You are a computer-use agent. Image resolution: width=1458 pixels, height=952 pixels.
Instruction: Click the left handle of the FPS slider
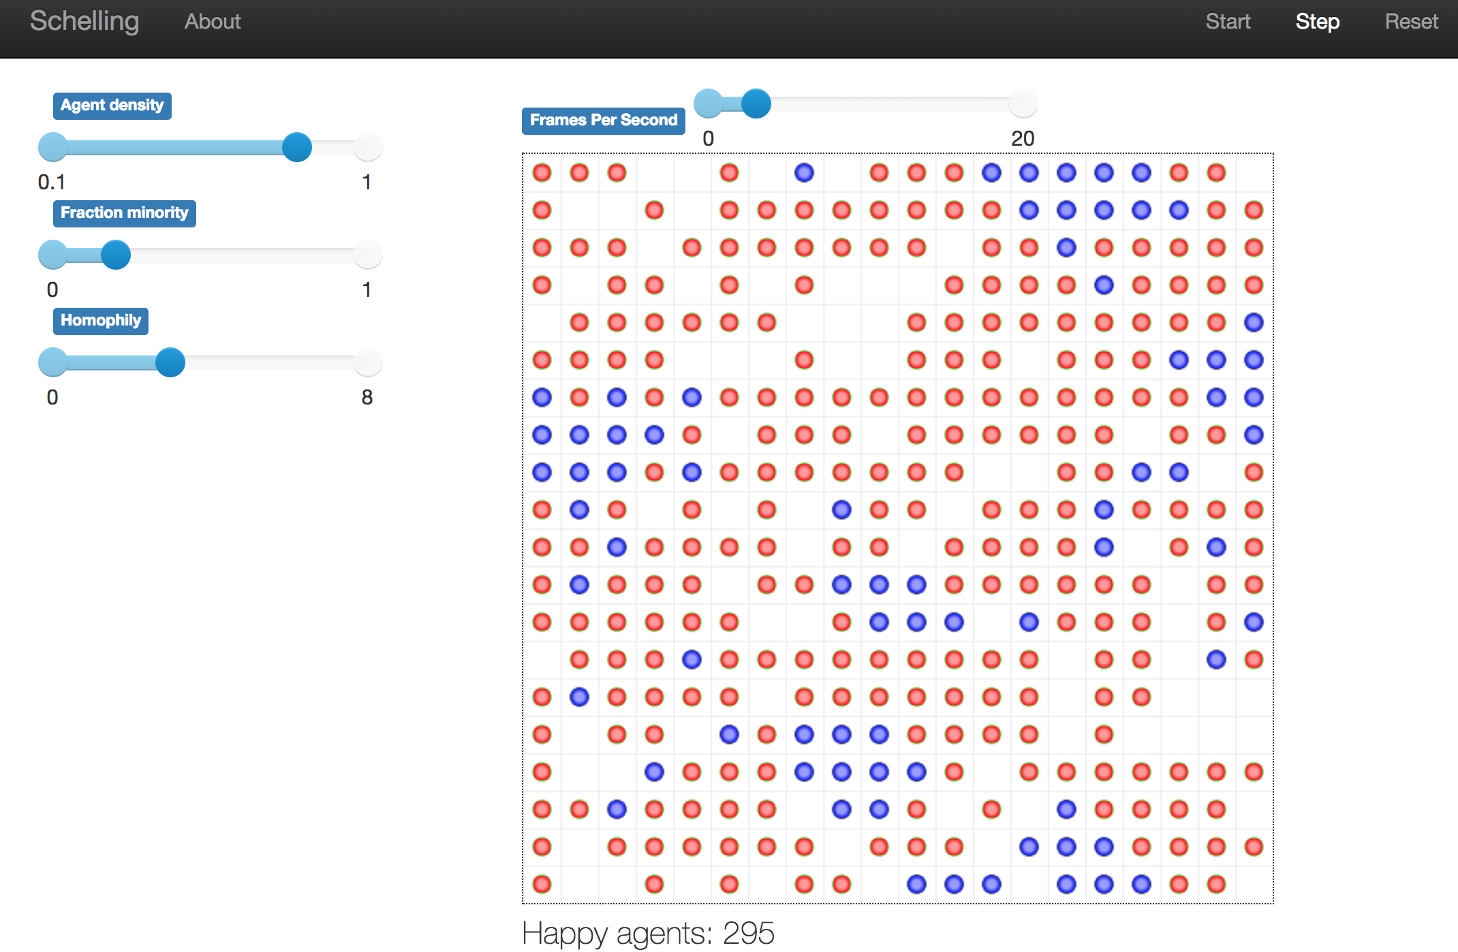709,104
